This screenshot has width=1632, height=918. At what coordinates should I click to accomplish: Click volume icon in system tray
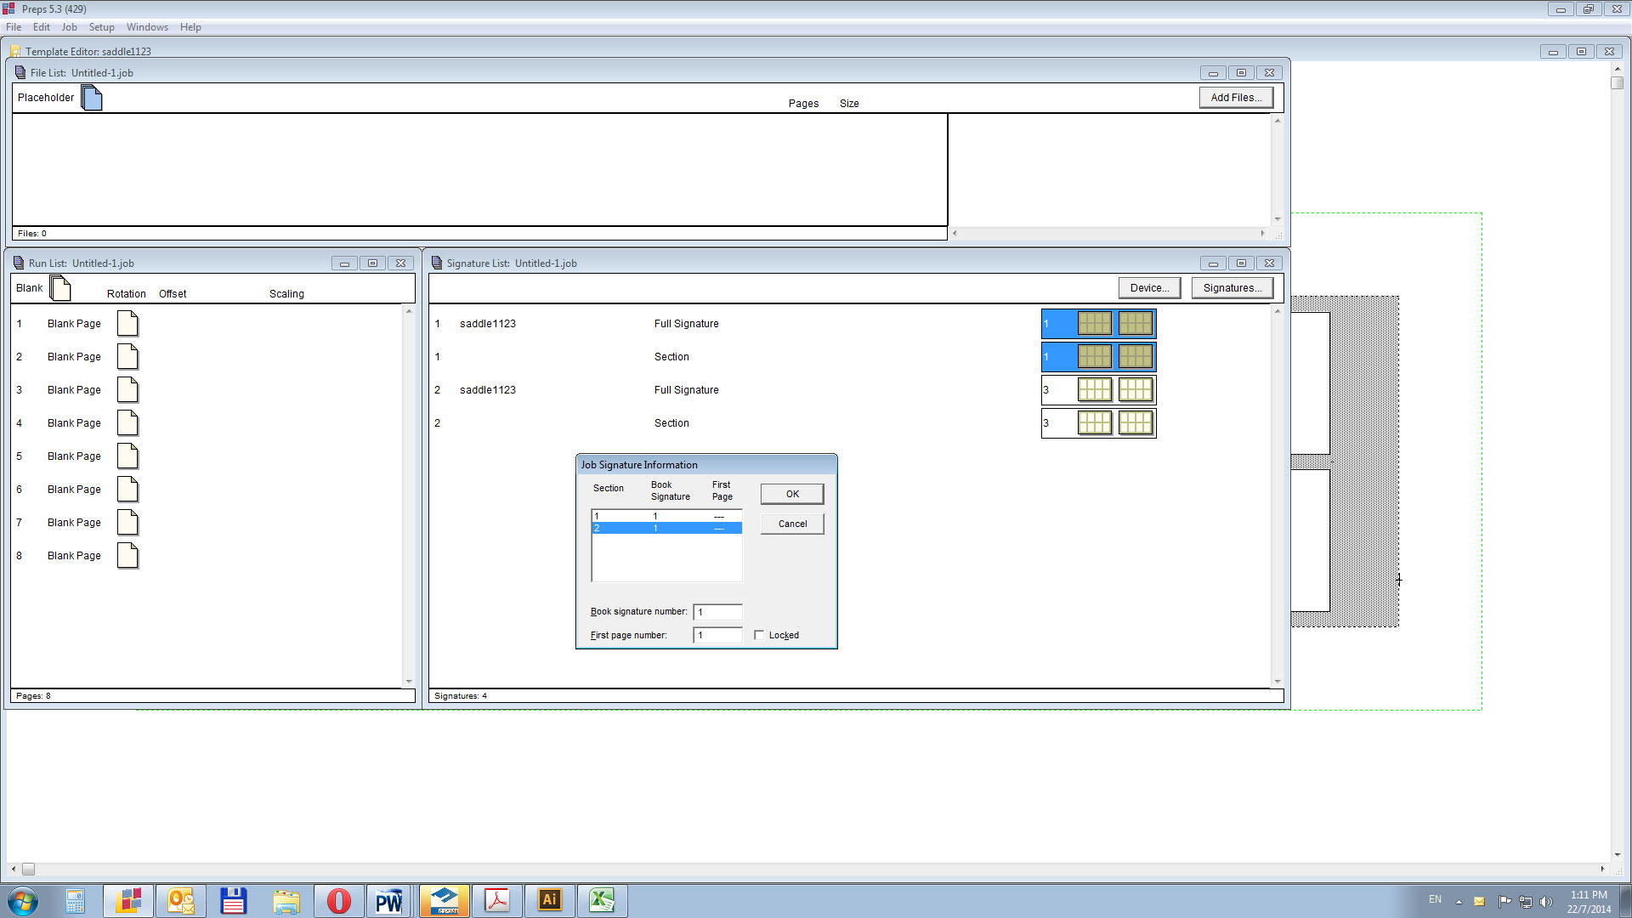1546,901
